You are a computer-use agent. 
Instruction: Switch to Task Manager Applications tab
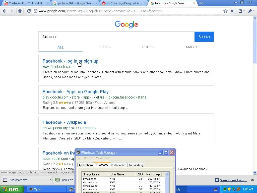tap(86, 165)
